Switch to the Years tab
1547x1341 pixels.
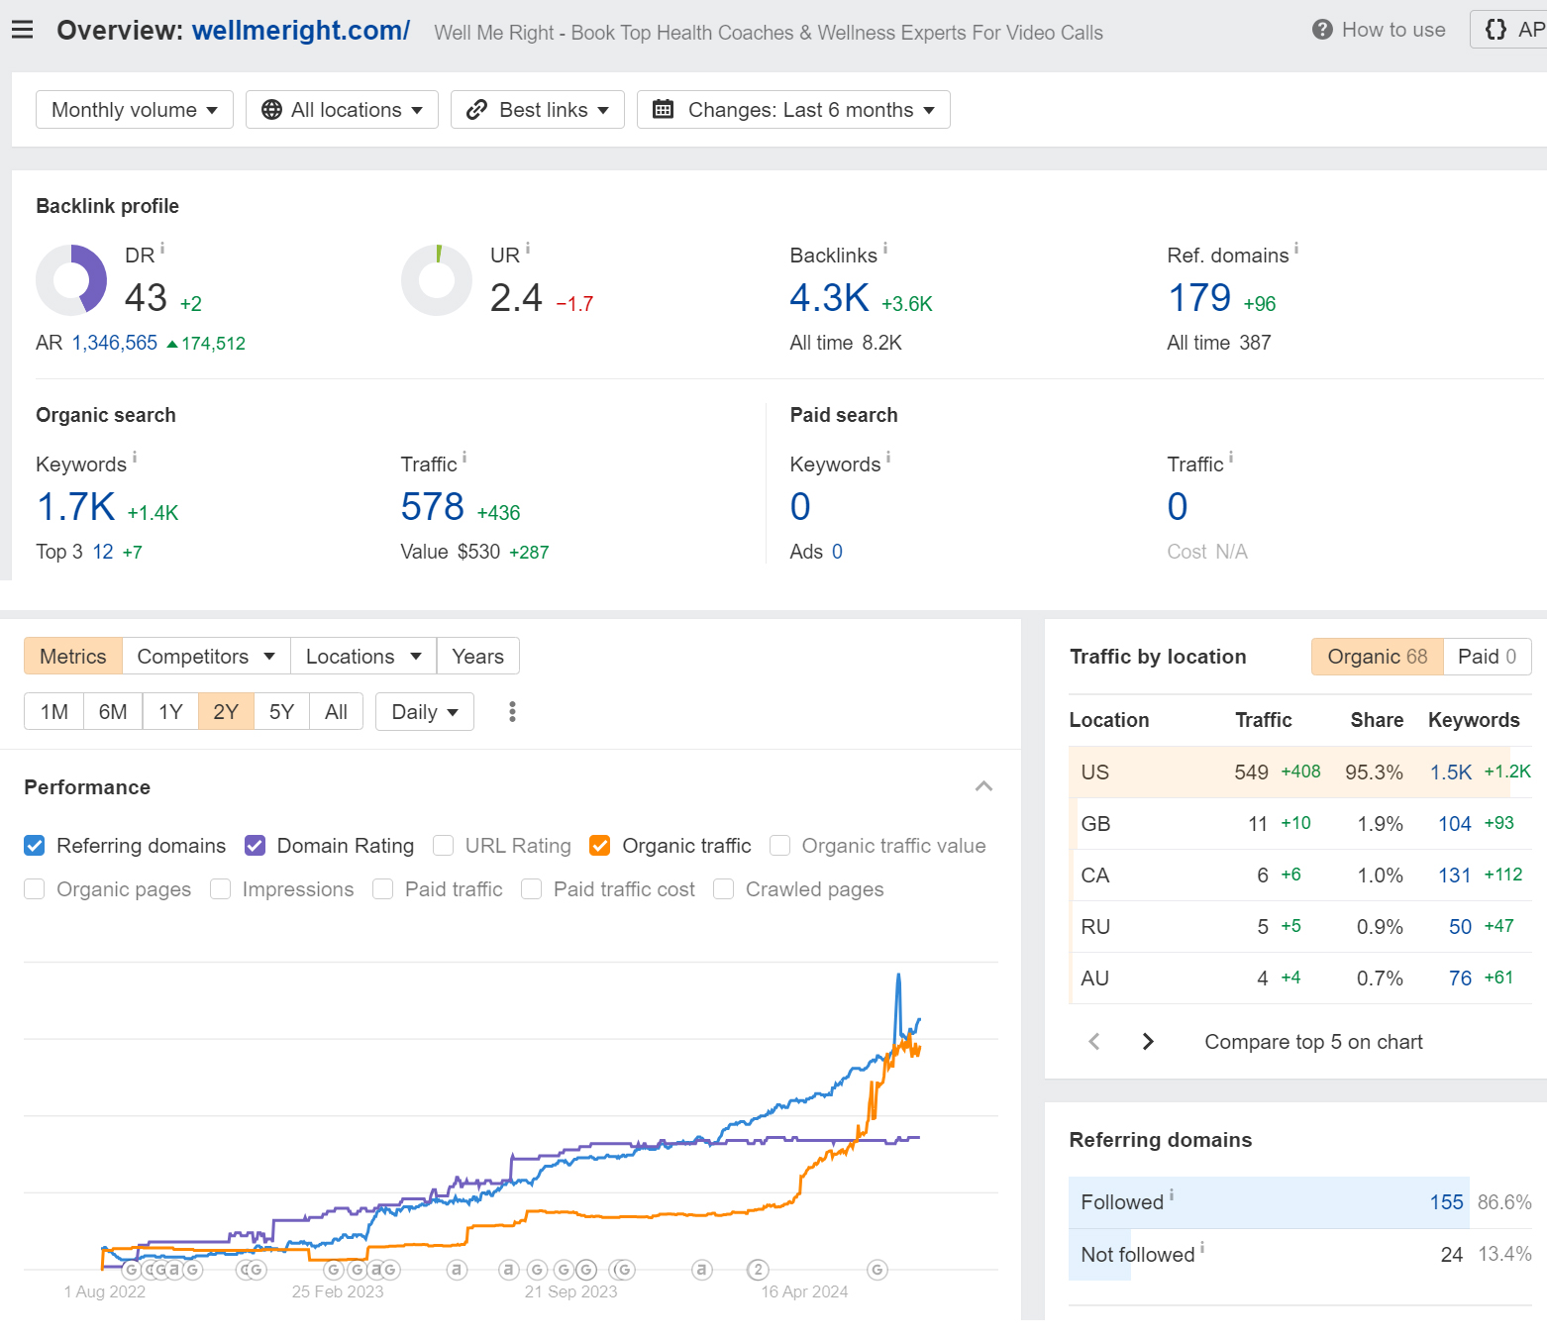click(477, 657)
